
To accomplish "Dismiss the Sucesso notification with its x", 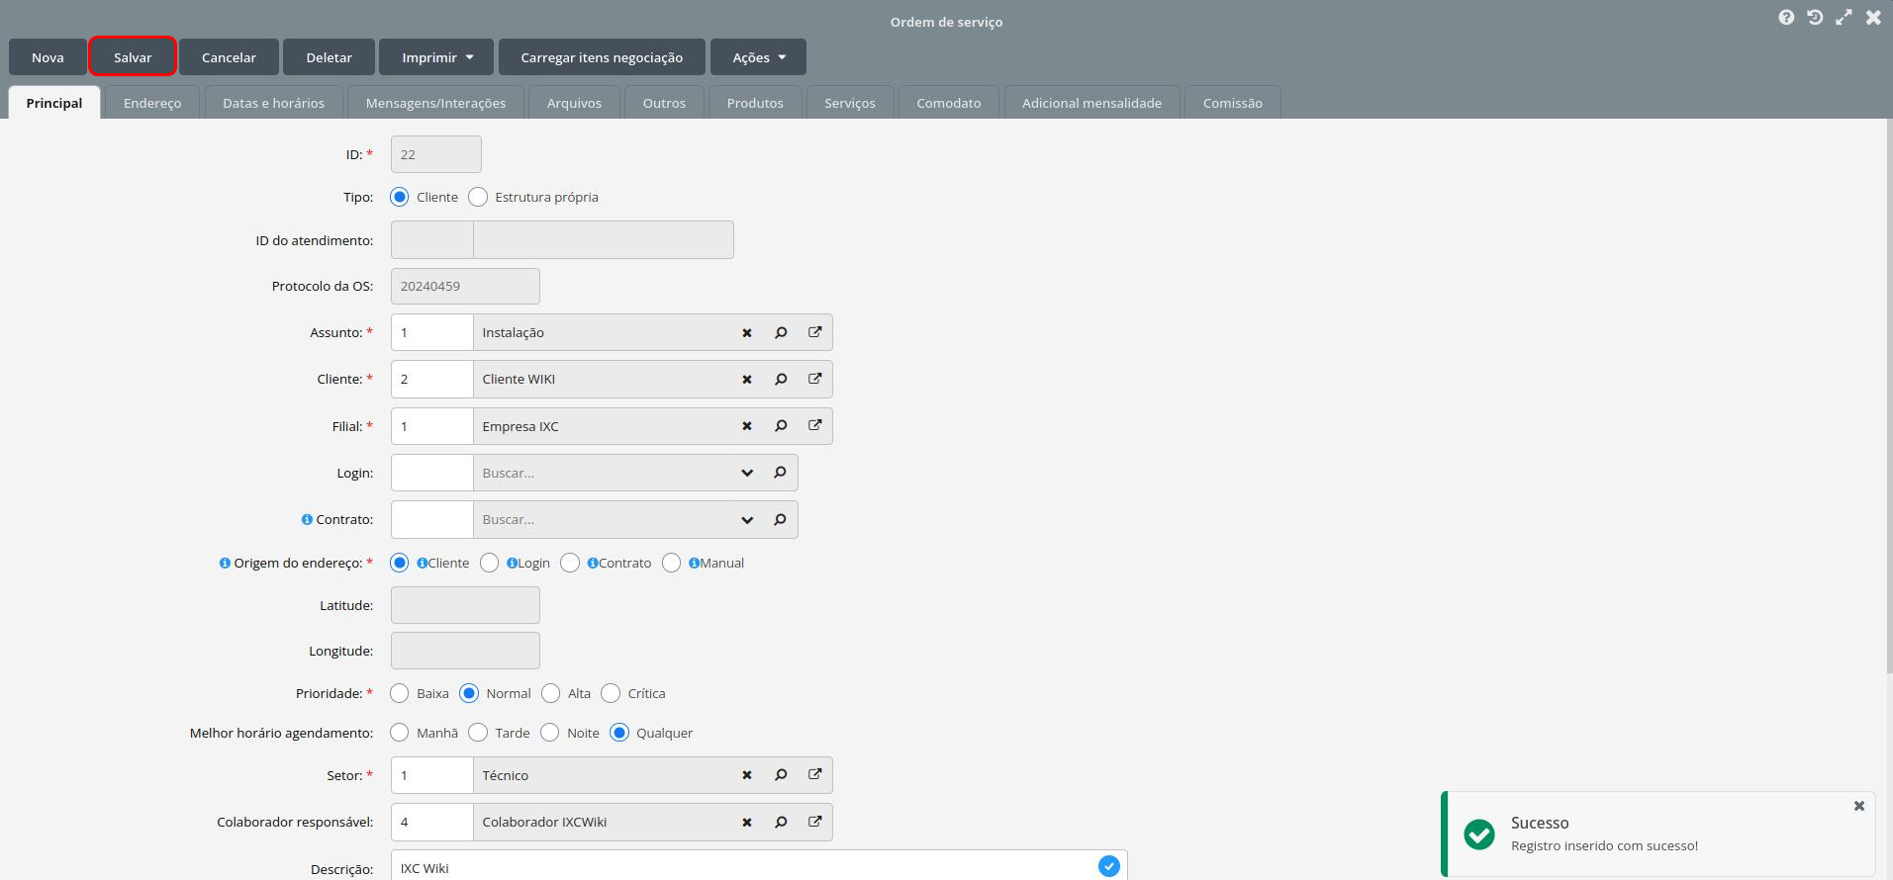I will coord(1859,806).
